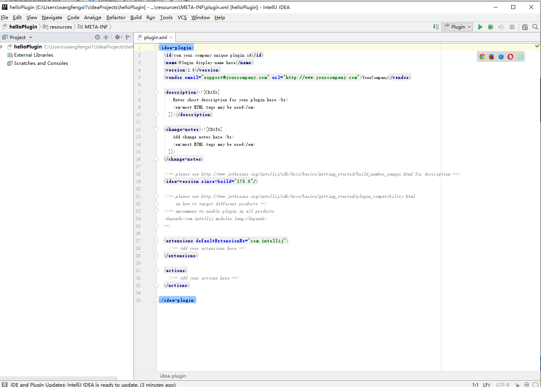Open the Analyze menu
This screenshot has height=387, width=541.
click(93, 18)
